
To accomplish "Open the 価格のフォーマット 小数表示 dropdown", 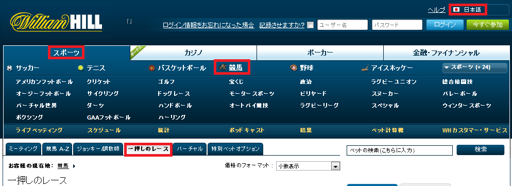I will 308,166.
